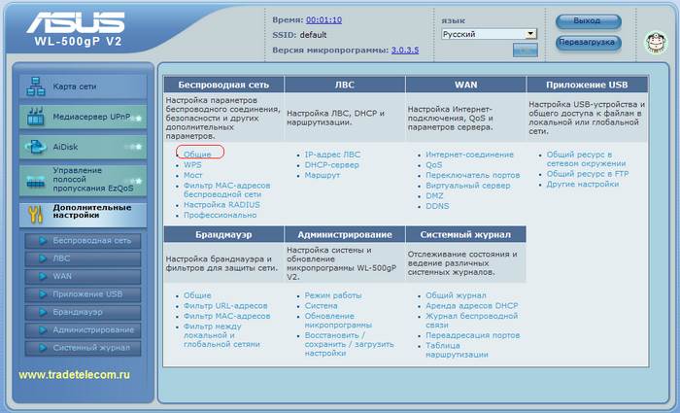Open the UPnP media server icon

coord(35,118)
